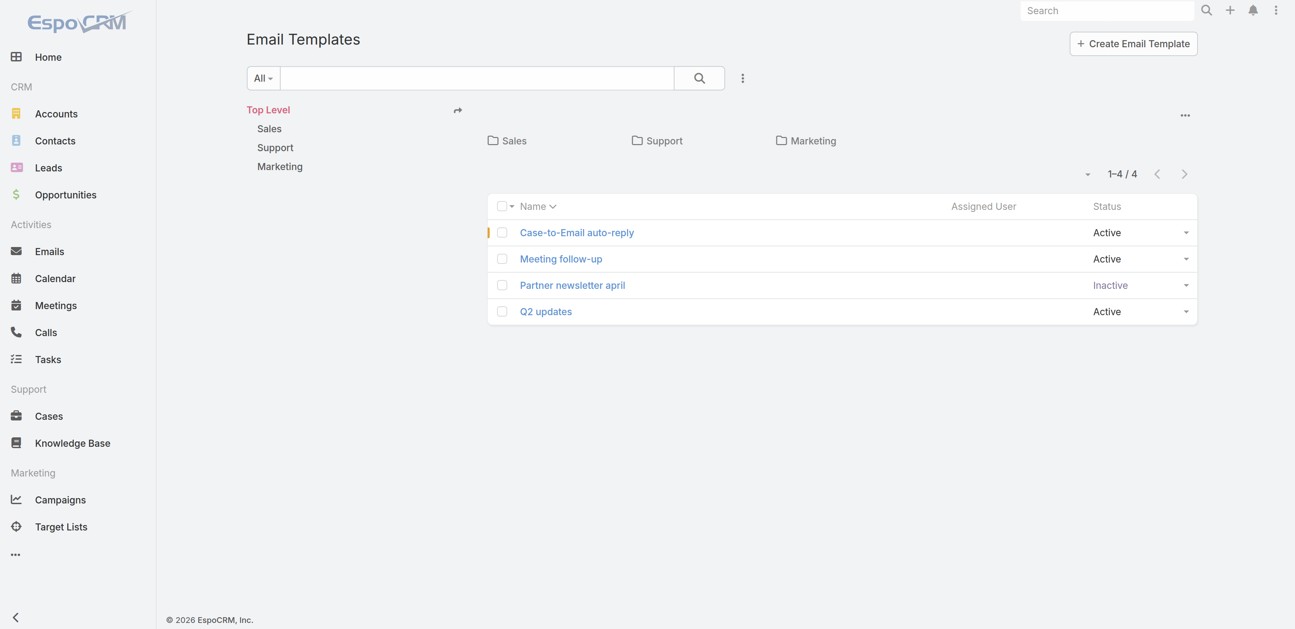Check the Q2 updates row checkbox
This screenshot has height=629, width=1295.
(502, 311)
